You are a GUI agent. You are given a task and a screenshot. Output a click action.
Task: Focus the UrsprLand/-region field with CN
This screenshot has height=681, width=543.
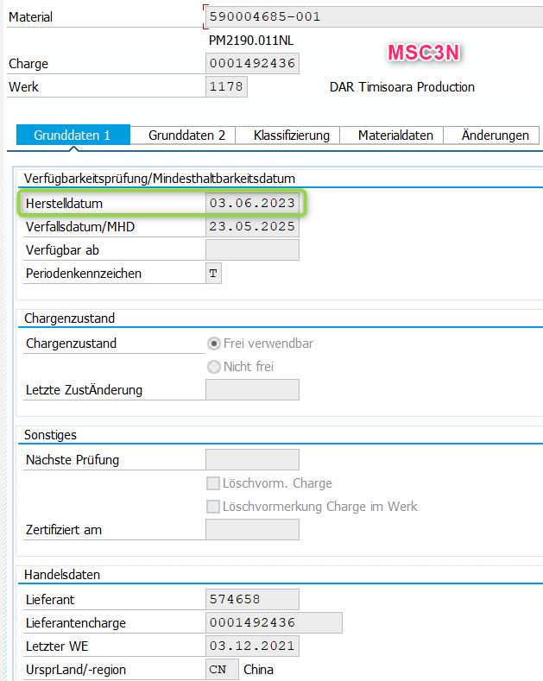[x=222, y=670]
